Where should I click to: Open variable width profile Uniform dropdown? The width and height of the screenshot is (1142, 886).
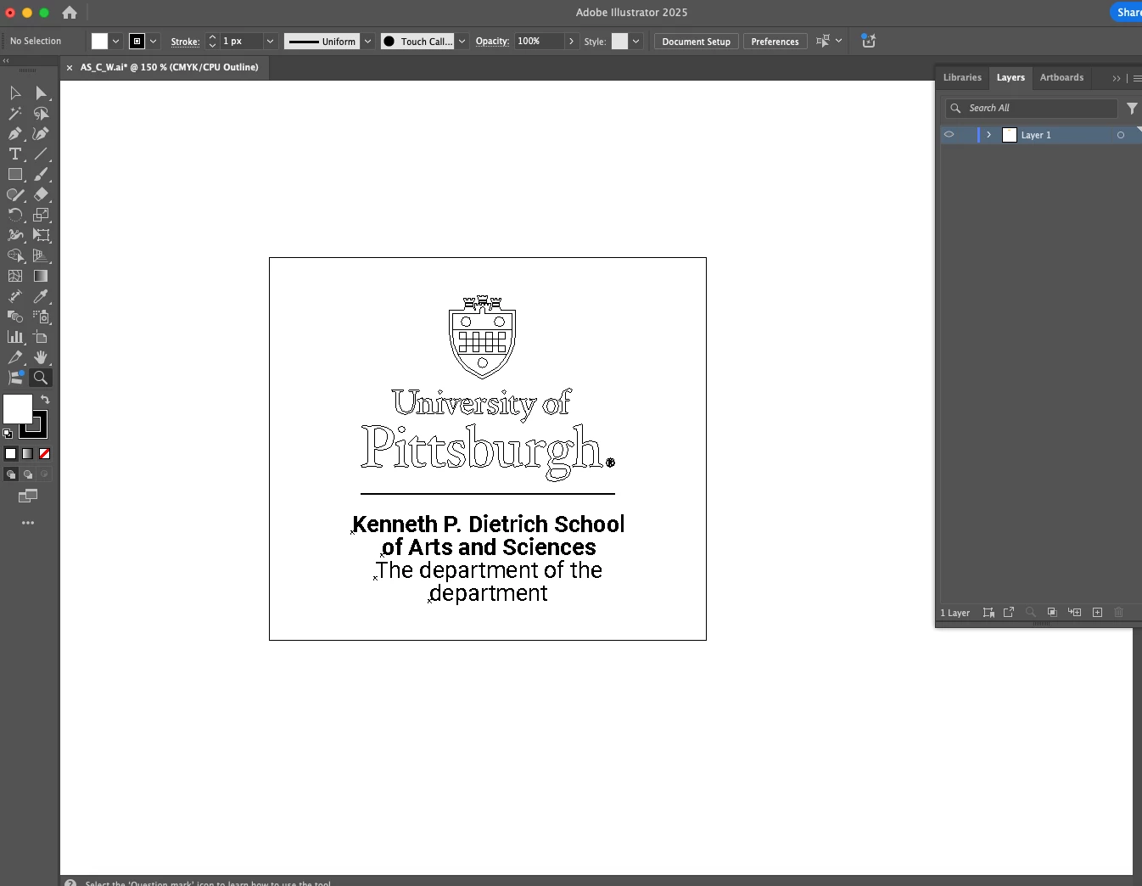click(367, 41)
